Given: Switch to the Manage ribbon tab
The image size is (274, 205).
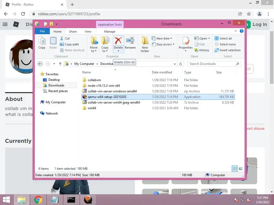Looking at the screenshot, I should (109, 31).
